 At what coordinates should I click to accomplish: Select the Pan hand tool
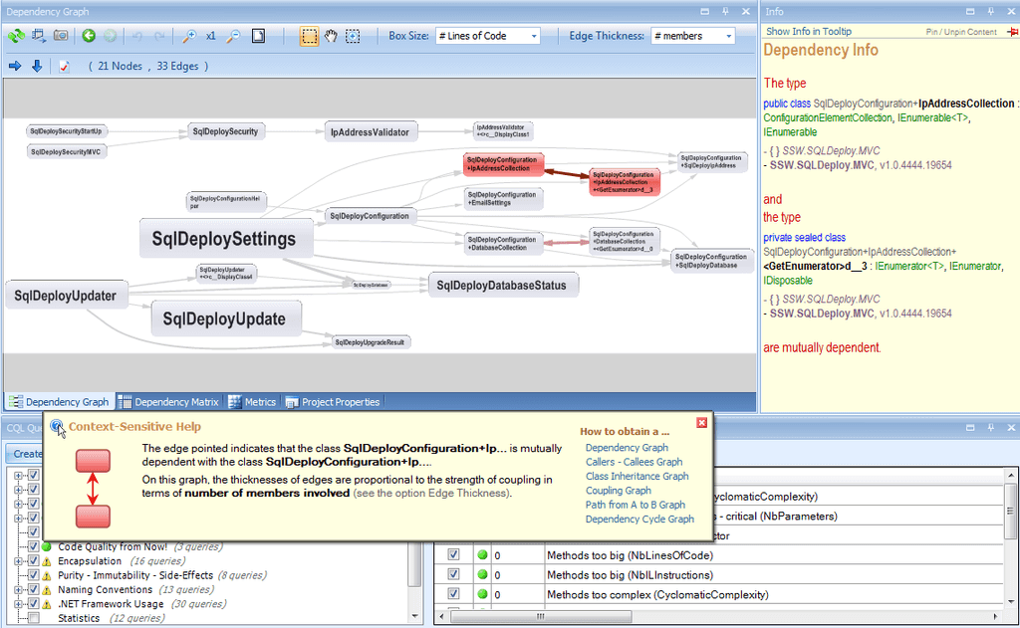pos(332,35)
